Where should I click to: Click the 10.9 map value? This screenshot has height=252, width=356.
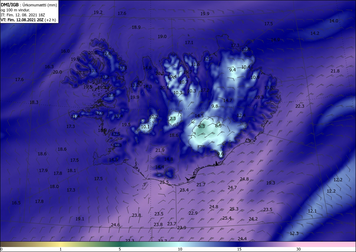(255, 77)
